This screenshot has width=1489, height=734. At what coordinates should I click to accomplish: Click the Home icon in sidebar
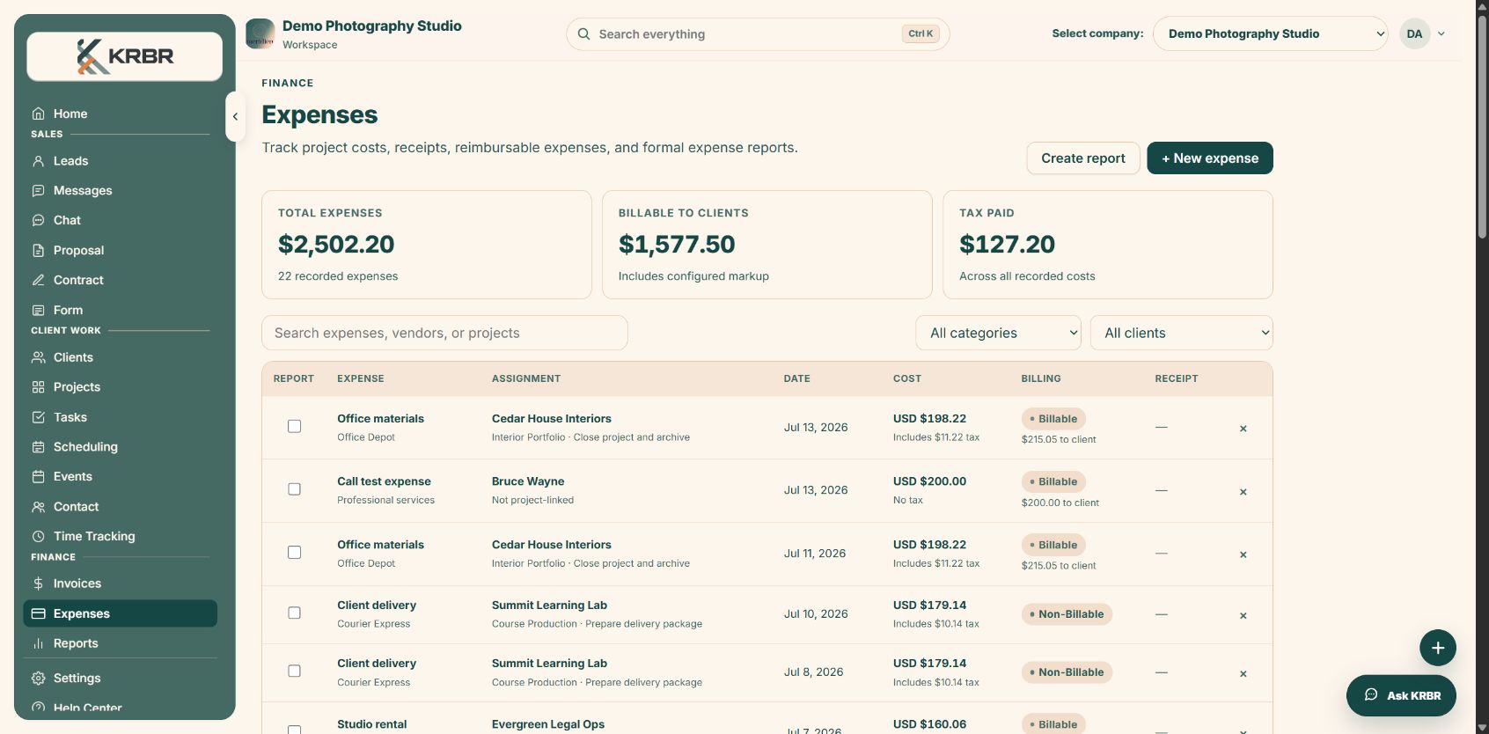pyautogui.click(x=39, y=114)
